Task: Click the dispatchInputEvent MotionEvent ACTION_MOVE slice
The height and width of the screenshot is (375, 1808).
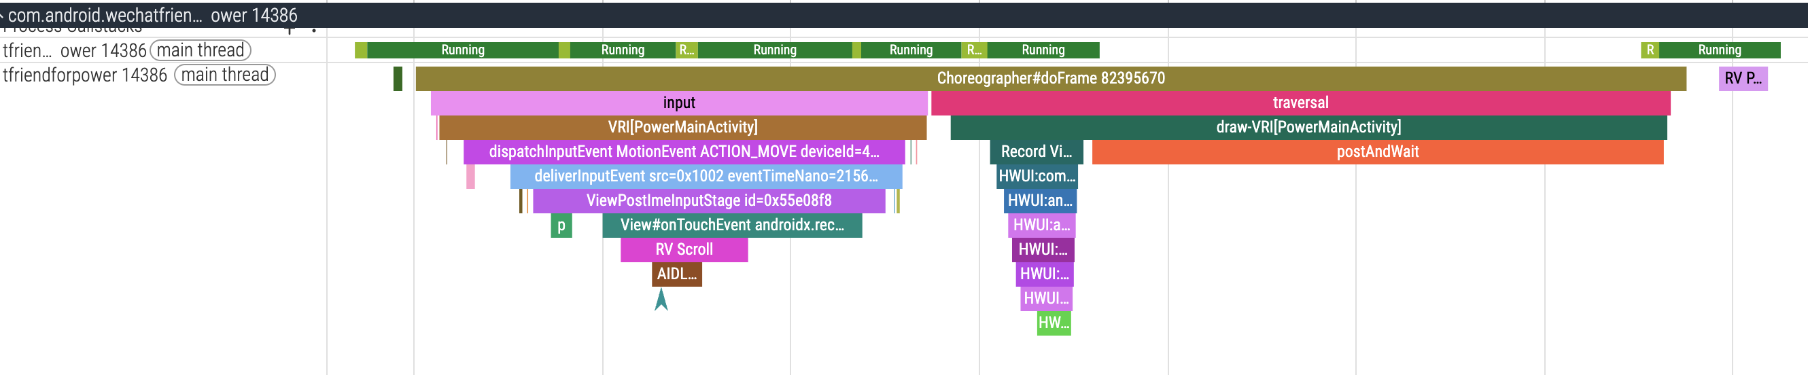Action: (x=683, y=152)
